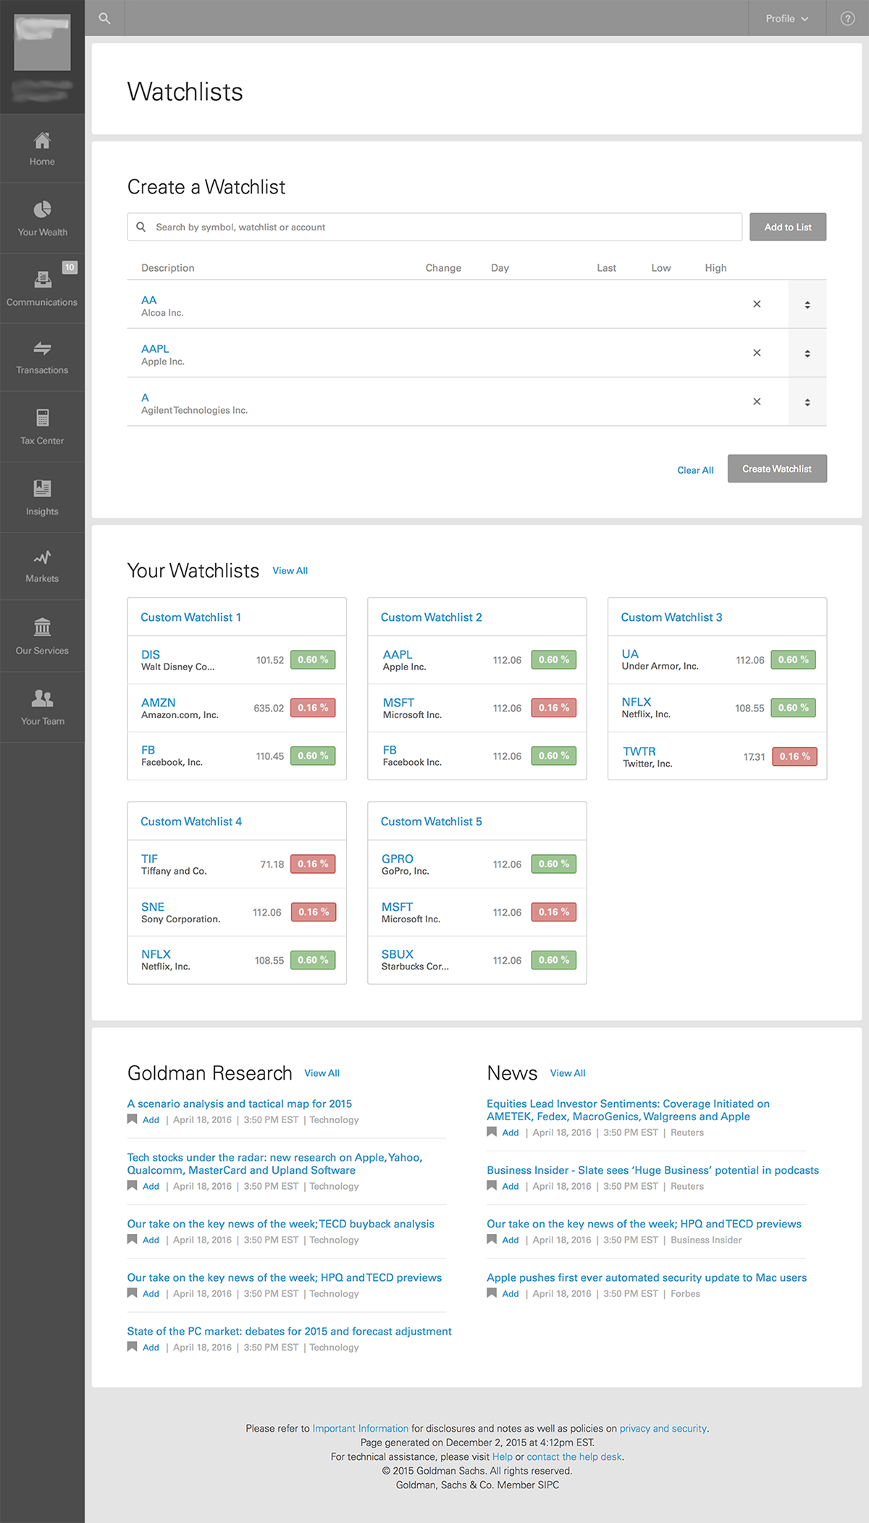Bookmark icon for State of PC market
The image size is (869, 1523).
[132, 1347]
